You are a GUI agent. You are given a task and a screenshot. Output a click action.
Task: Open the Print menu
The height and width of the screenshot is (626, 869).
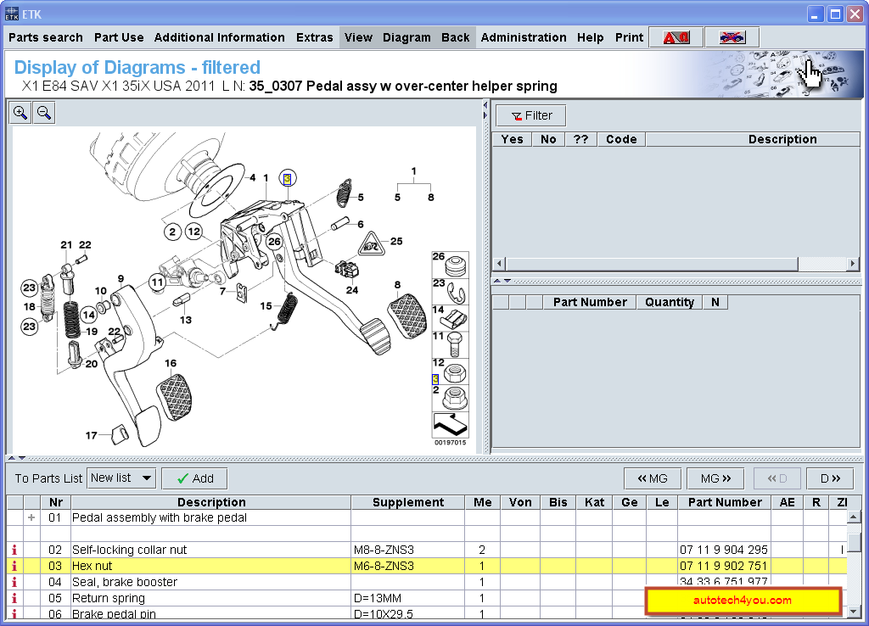tap(629, 37)
